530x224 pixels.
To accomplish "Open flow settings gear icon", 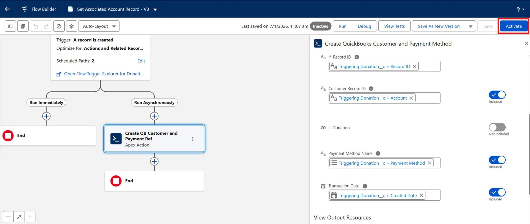I will coord(72,26).
